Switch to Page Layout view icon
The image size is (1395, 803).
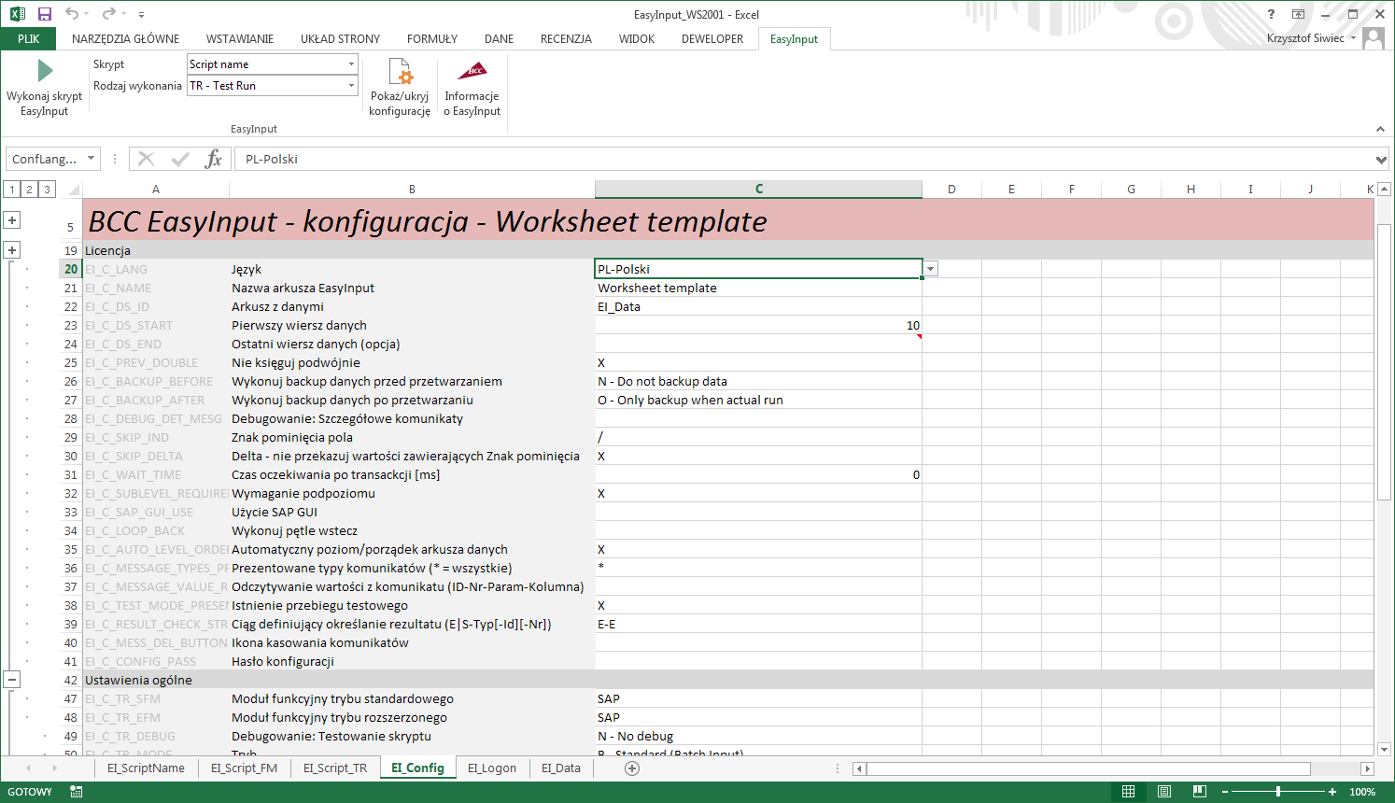[x=1164, y=792]
